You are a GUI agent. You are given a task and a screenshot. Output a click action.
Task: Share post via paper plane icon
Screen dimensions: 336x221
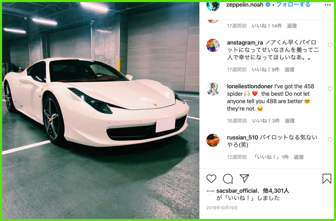click(x=244, y=178)
